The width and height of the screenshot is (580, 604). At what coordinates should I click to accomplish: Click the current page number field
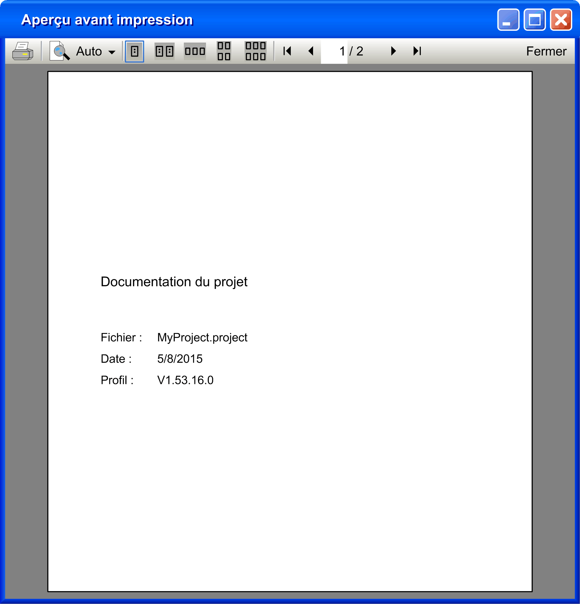click(x=334, y=51)
